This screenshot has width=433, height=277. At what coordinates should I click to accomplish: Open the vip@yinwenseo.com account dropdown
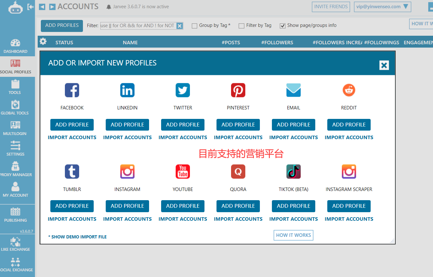pos(382,7)
